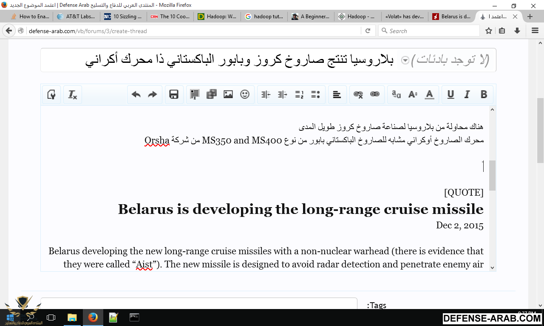Reload the current page
The width and height of the screenshot is (544, 326).
(368, 31)
